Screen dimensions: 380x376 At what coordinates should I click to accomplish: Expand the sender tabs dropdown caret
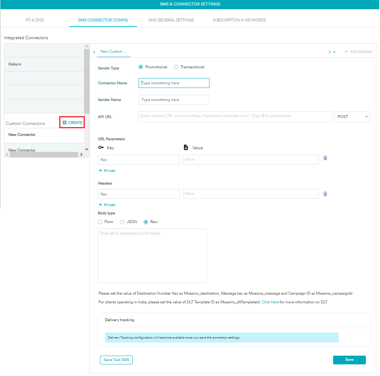tap(334, 52)
